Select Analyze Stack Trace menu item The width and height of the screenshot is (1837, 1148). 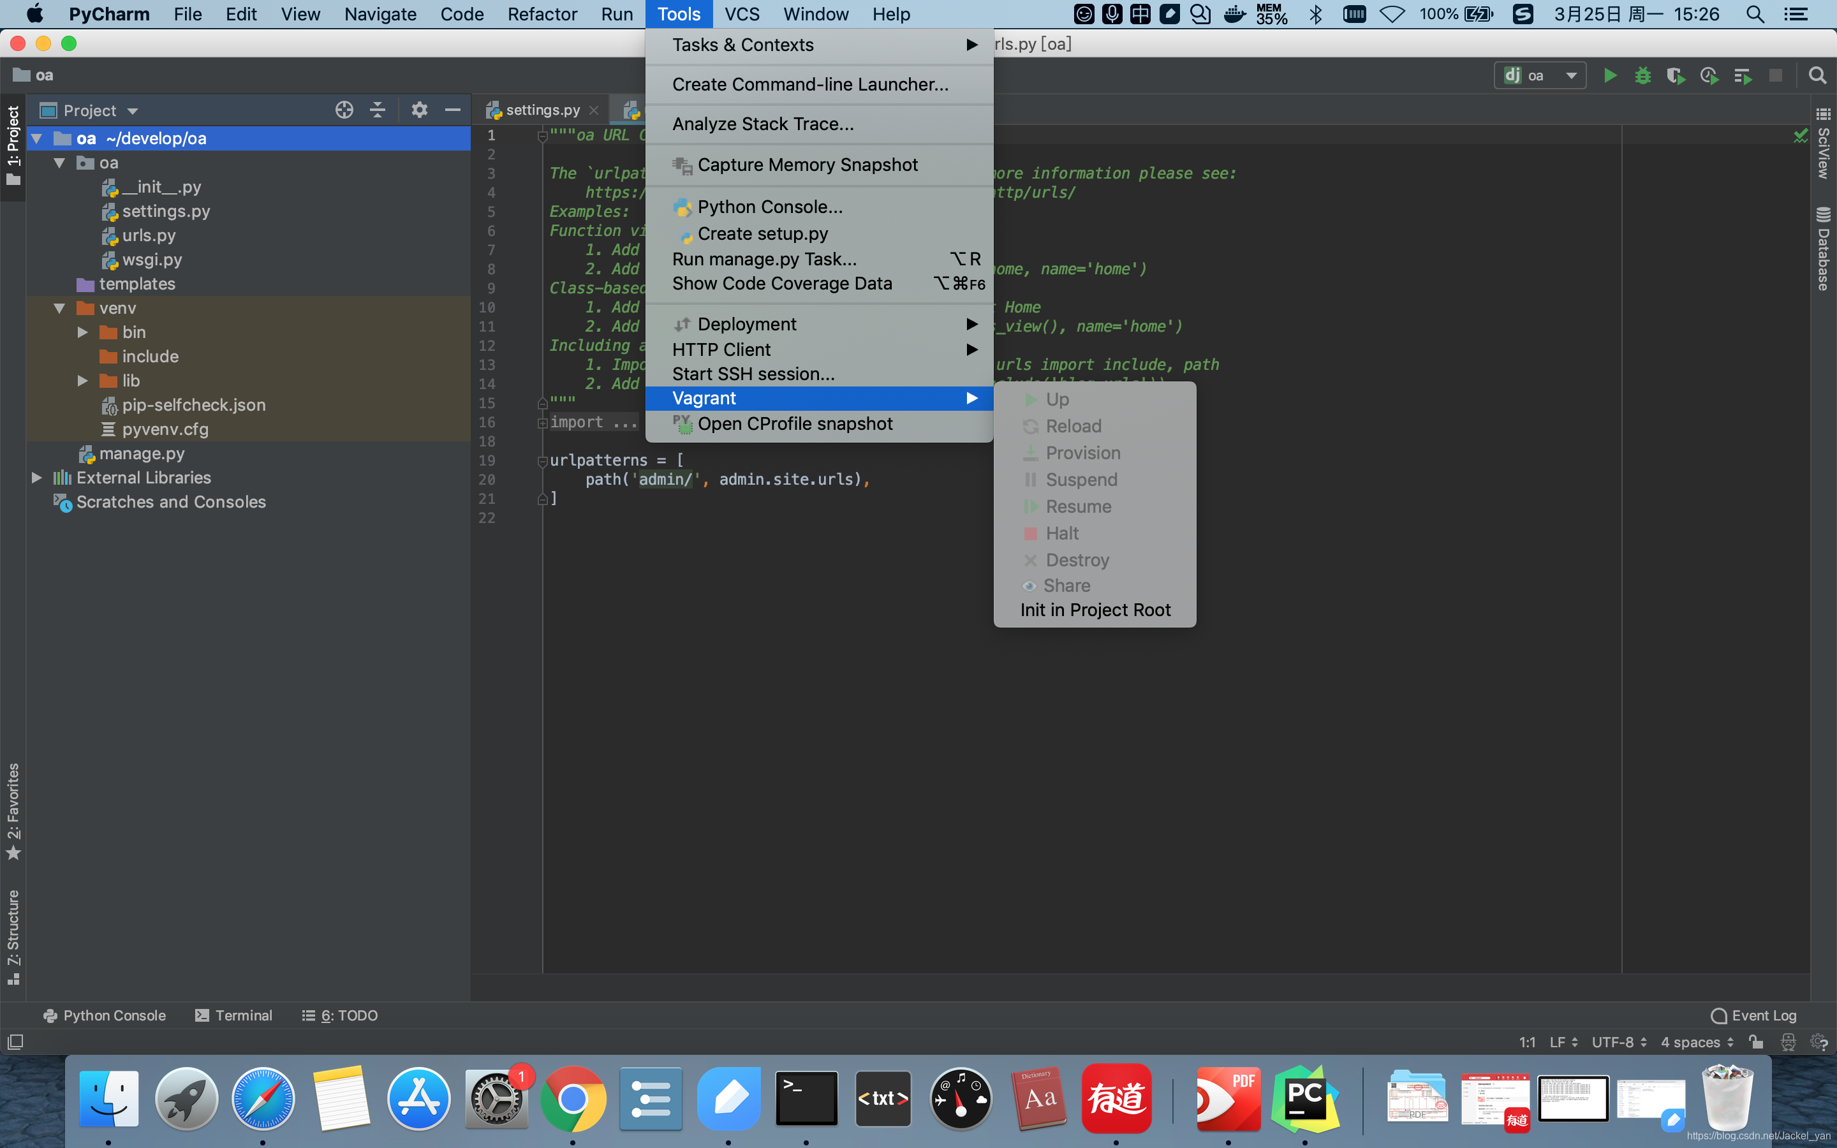[819, 124]
